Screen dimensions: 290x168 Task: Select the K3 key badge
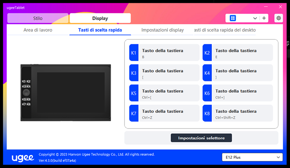pyautogui.click(x=134, y=73)
